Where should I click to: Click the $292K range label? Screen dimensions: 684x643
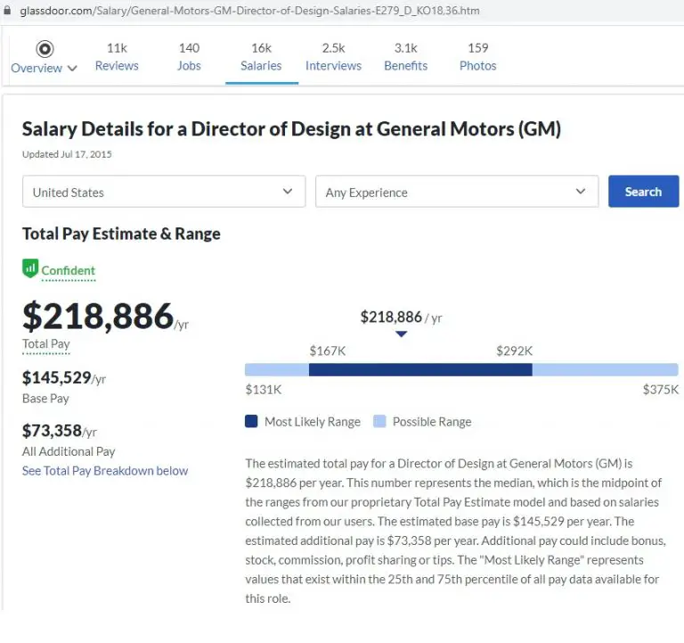coord(514,350)
